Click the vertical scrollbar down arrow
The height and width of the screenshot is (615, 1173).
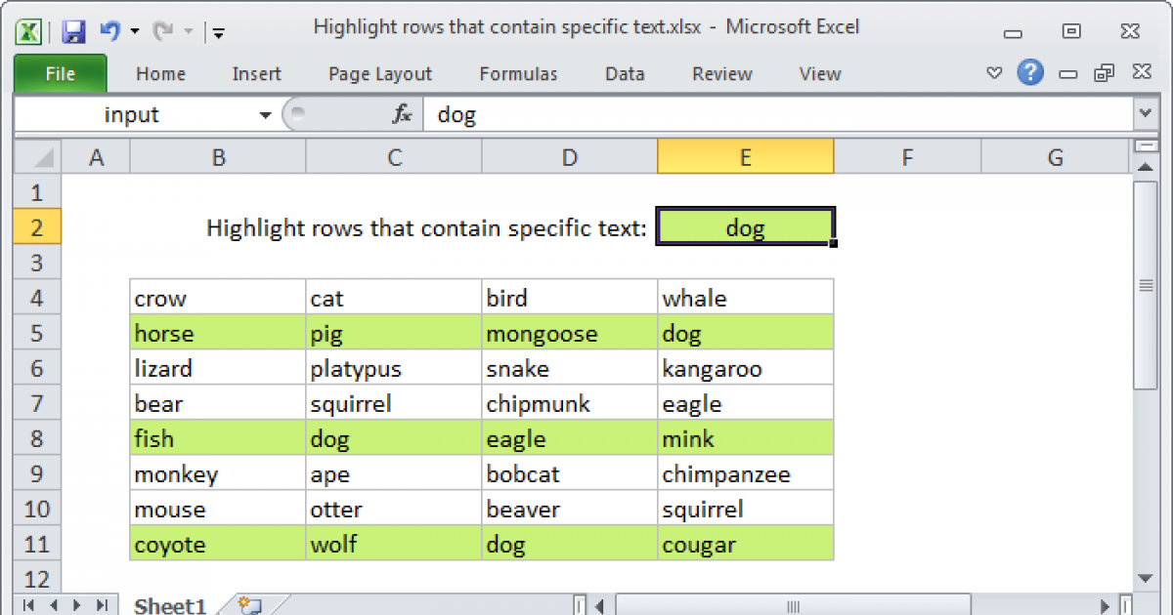(x=1146, y=578)
